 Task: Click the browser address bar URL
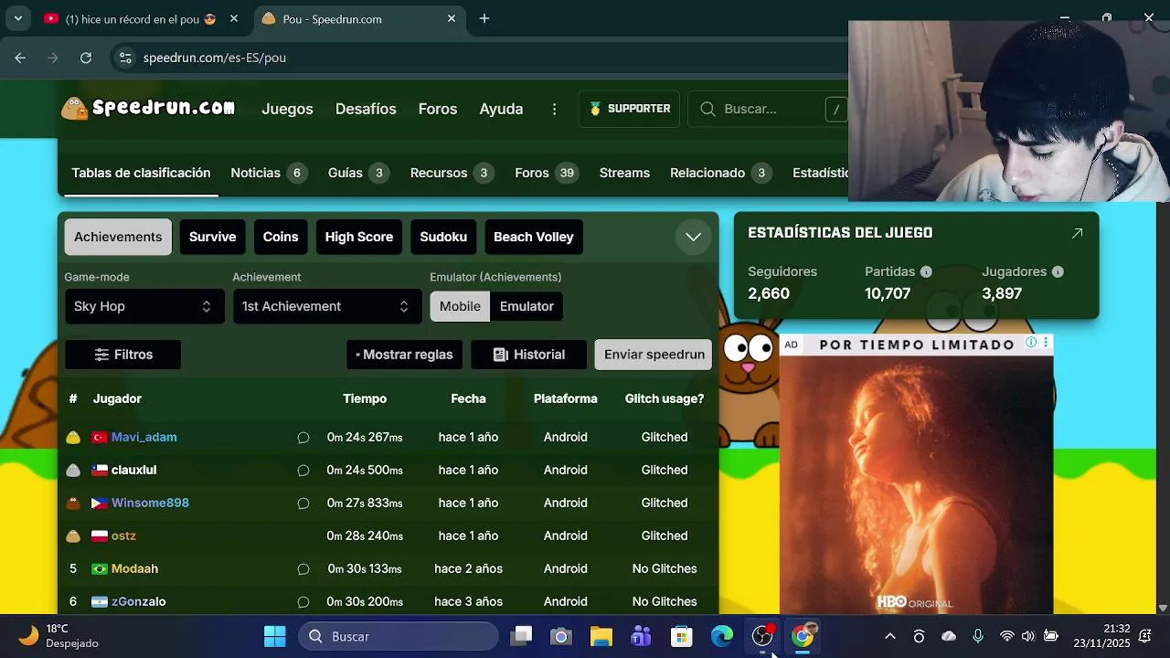(215, 58)
